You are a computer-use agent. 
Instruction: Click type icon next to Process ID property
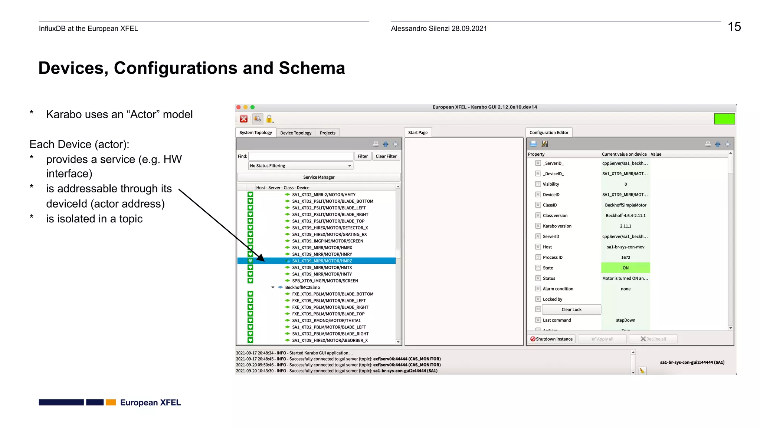pos(538,257)
